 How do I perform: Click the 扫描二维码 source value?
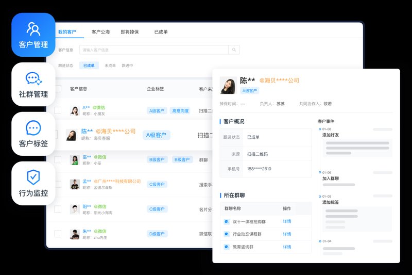[257, 154]
